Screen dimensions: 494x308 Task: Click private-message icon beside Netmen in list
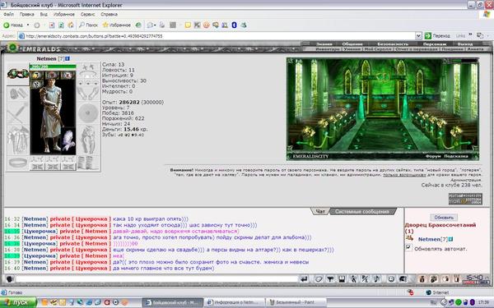click(x=409, y=238)
